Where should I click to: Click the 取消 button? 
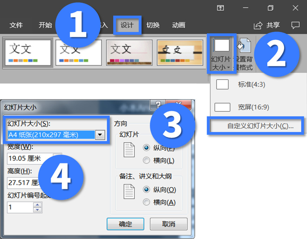click(169, 224)
